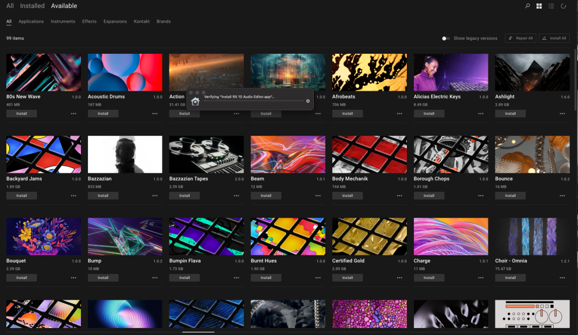Open more options for Certified Gold
The width and height of the screenshot is (578, 335).
[x=399, y=278]
